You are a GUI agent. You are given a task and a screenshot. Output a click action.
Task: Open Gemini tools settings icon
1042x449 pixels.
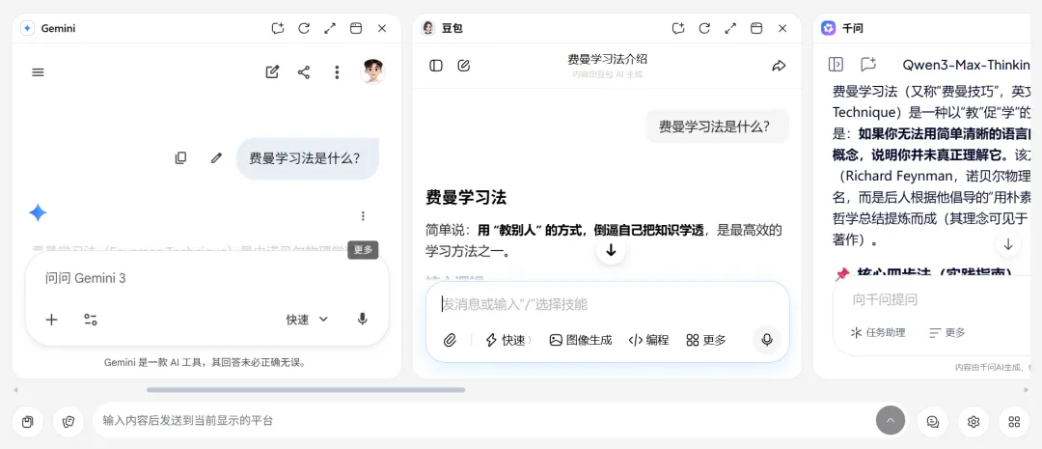(x=91, y=320)
